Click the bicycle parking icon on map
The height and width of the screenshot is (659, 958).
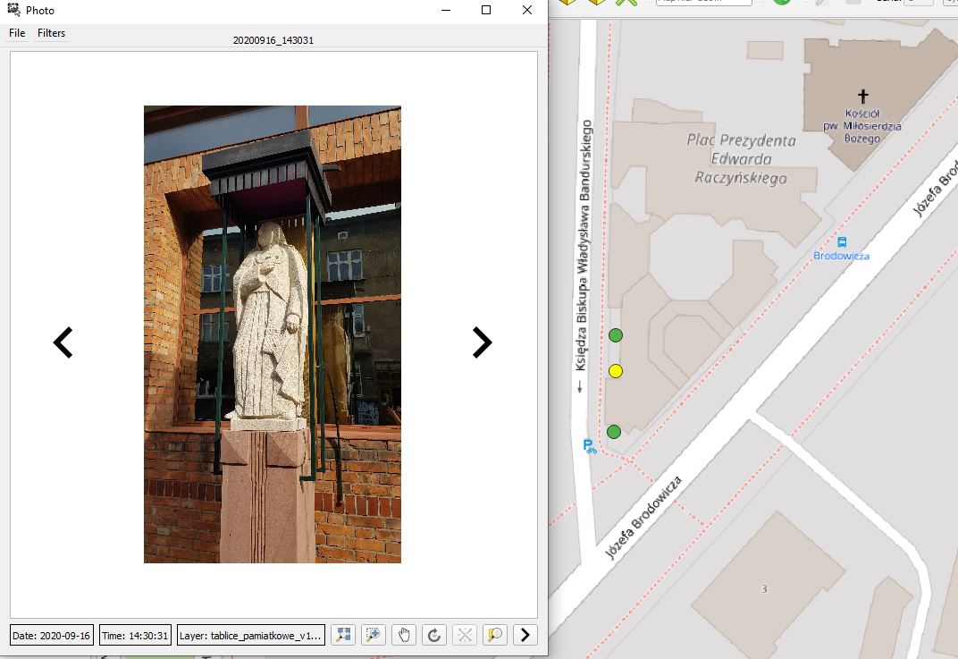[590, 446]
